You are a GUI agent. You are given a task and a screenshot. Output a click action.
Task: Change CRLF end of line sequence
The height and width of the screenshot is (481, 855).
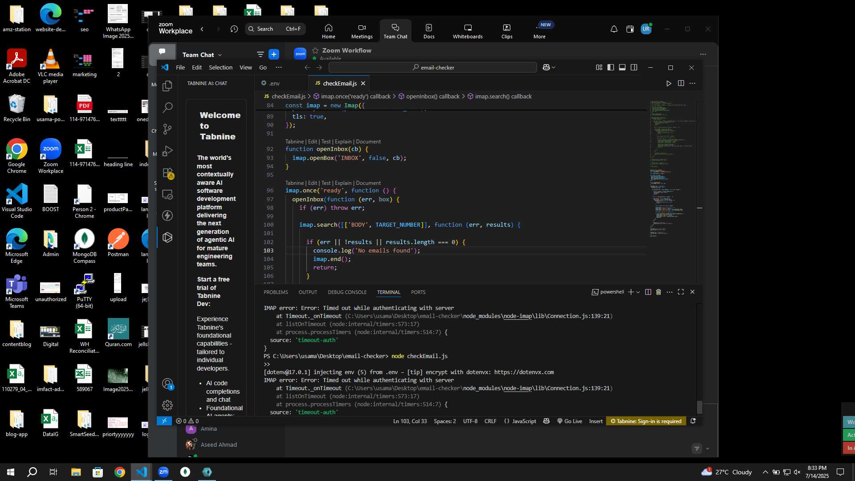(x=490, y=421)
